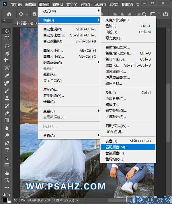172x204 pixels.
Task: Select the Rectangular Marquee tool
Action: coord(7,38)
